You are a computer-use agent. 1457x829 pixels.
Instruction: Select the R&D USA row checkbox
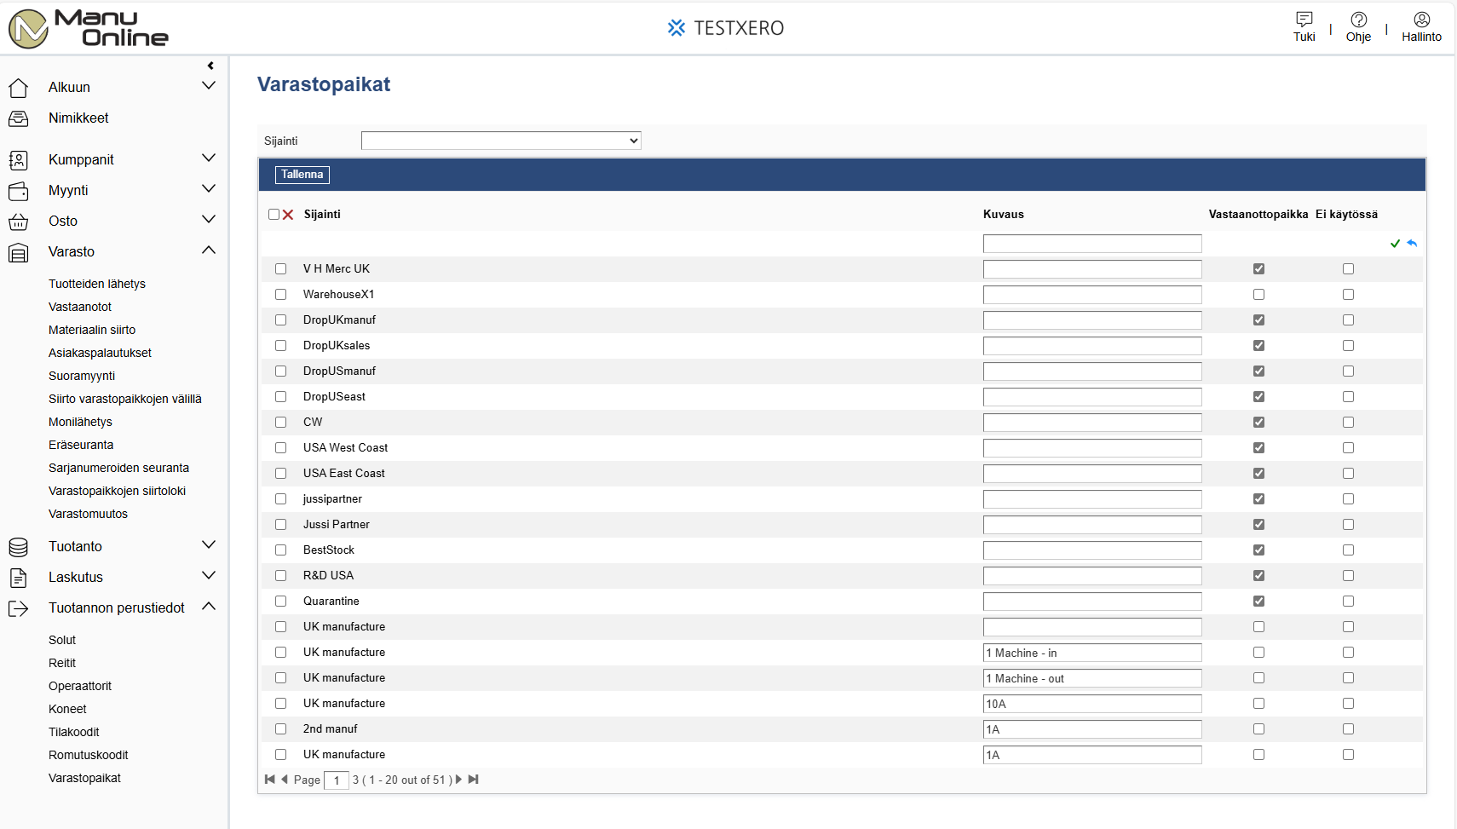click(x=280, y=576)
